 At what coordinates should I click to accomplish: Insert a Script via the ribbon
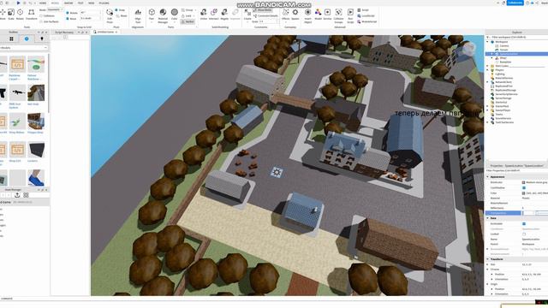[x=362, y=10]
